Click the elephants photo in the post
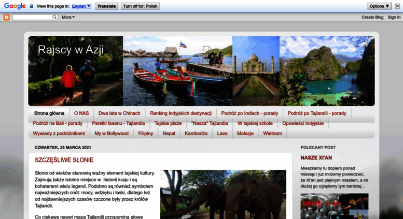The image size is (403, 219). pos(223,194)
